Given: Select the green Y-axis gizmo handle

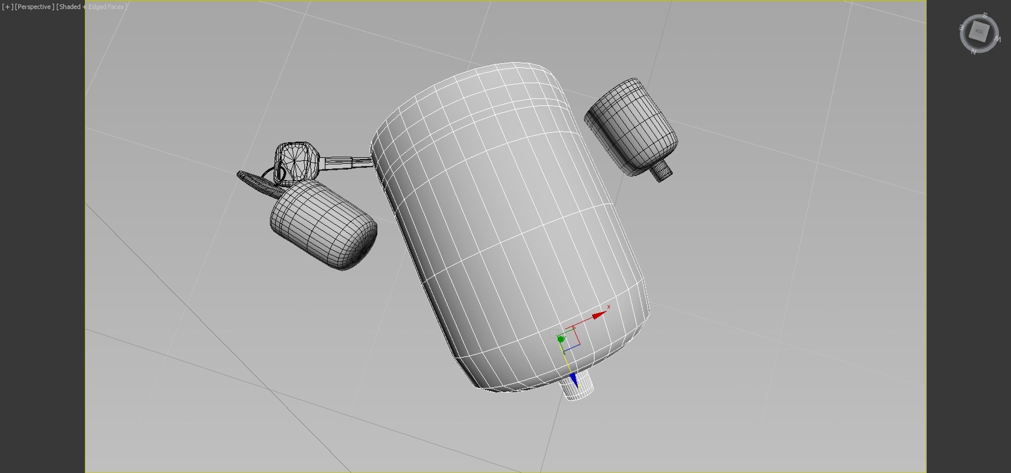Looking at the screenshot, I should (x=561, y=339).
